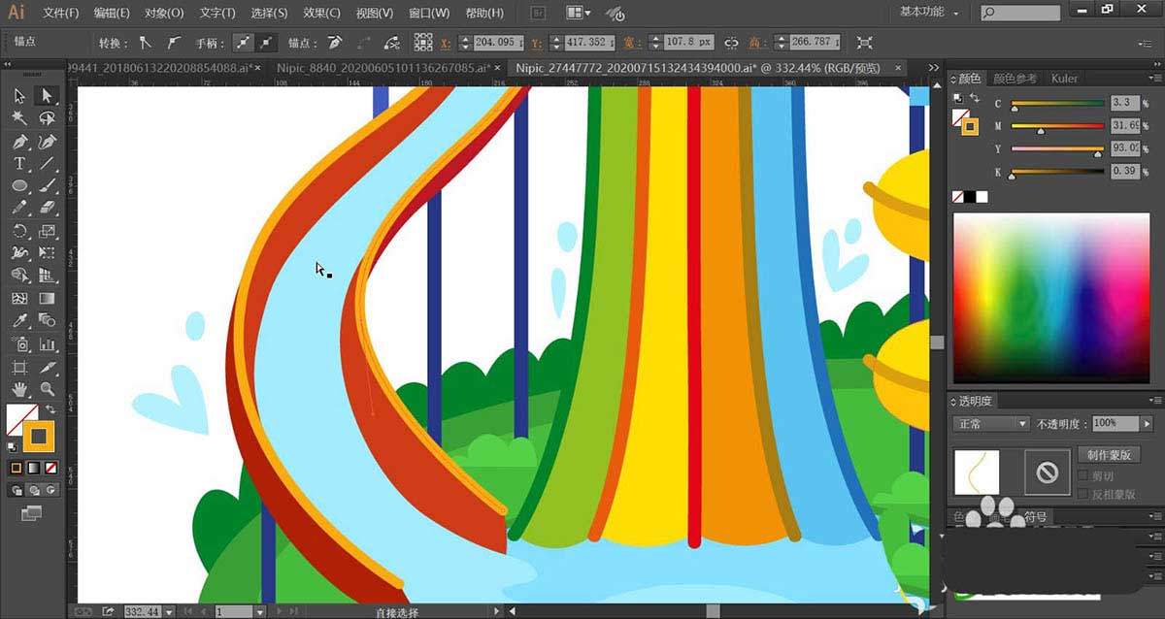Select the Mesh tool

click(x=19, y=299)
